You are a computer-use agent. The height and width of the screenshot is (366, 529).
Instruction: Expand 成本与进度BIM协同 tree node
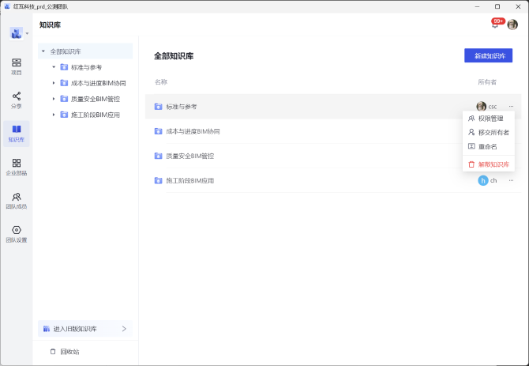[x=54, y=83]
